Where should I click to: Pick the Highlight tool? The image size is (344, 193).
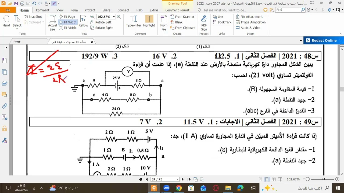point(149,21)
